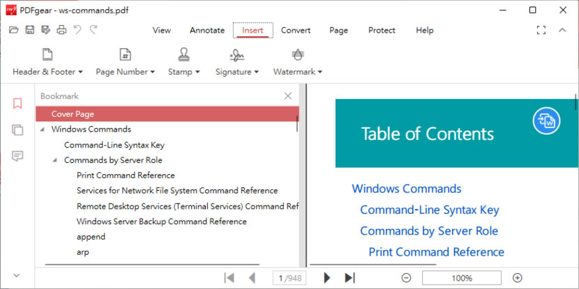The image size is (579, 289).
Task: Go to the next page
Action: point(326,278)
